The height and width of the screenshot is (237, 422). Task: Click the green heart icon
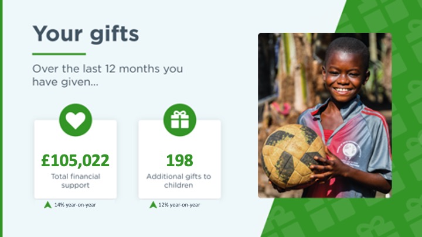75,120
